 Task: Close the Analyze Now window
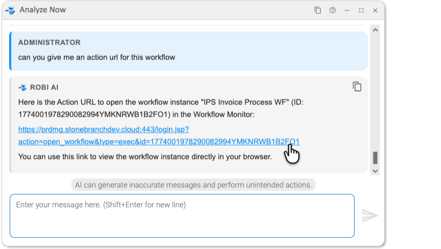375,10
